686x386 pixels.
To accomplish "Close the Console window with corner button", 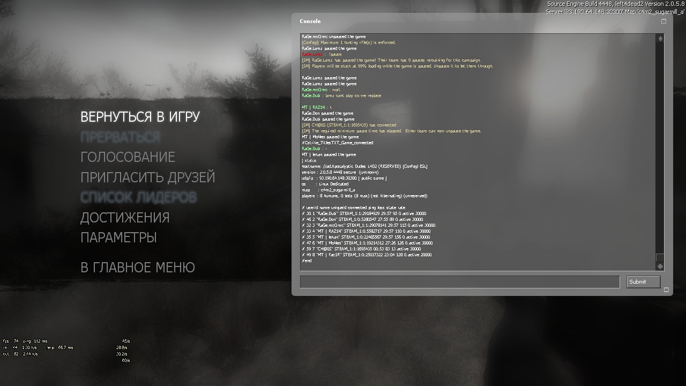I will 663,21.
